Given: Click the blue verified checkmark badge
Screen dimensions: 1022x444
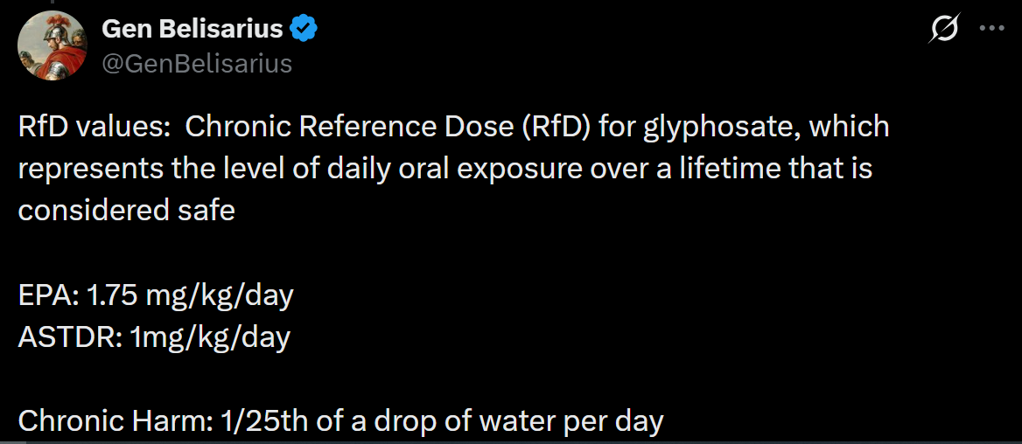Looking at the screenshot, I should 304,29.
